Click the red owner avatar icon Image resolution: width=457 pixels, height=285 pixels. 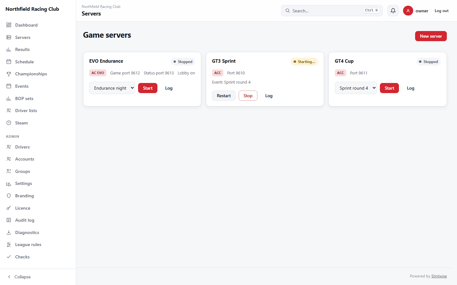pos(408,11)
